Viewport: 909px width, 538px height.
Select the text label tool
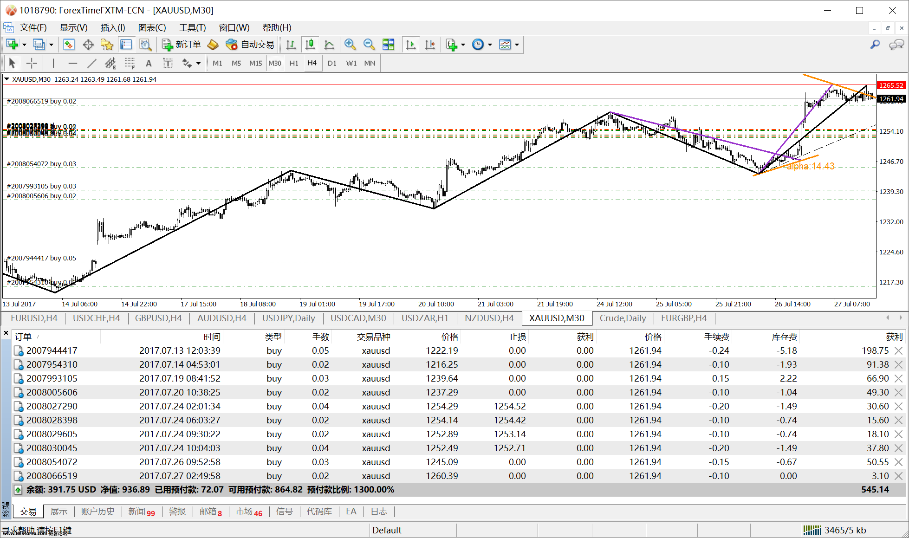(168, 63)
